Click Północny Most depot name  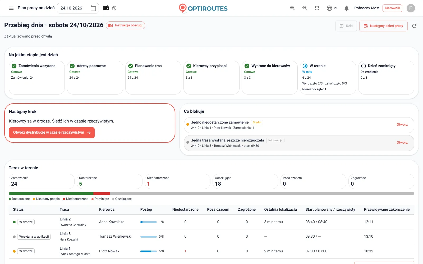point(367,8)
